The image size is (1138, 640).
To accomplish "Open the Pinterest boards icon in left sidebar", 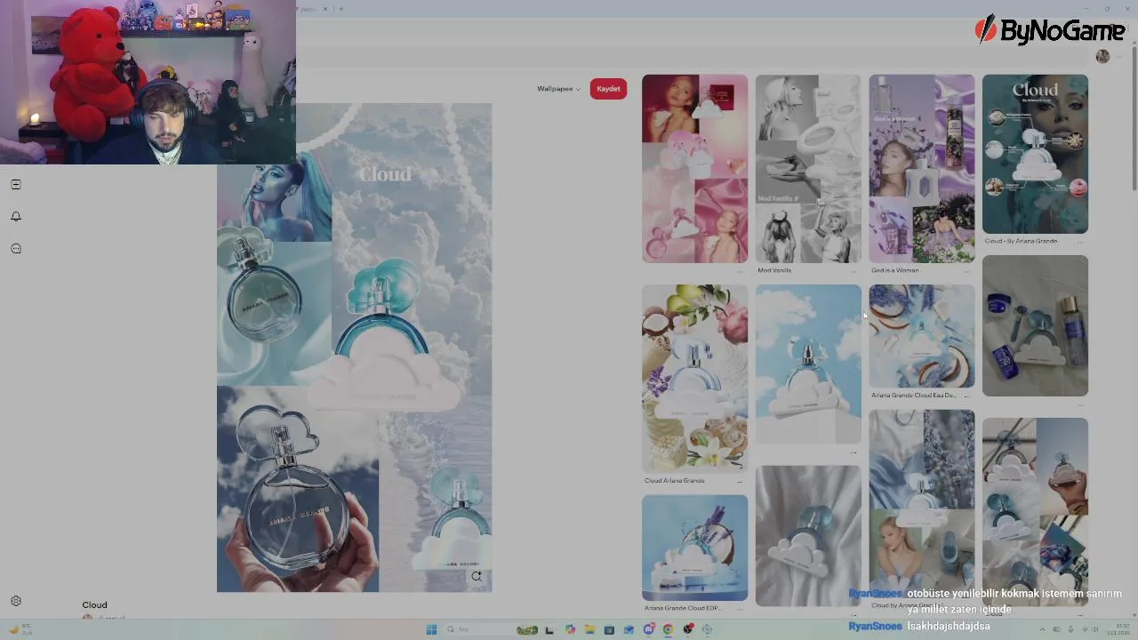I will [x=16, y=185].
